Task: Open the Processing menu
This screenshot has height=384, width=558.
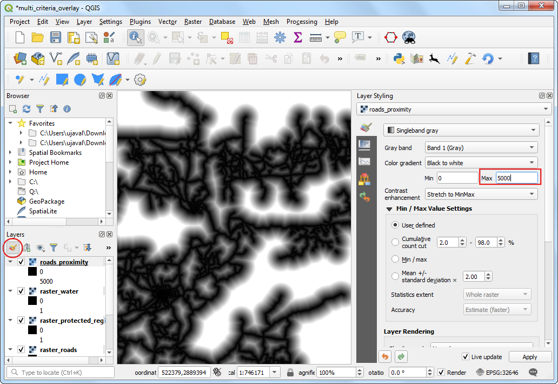Action: (x=302, y=22)
